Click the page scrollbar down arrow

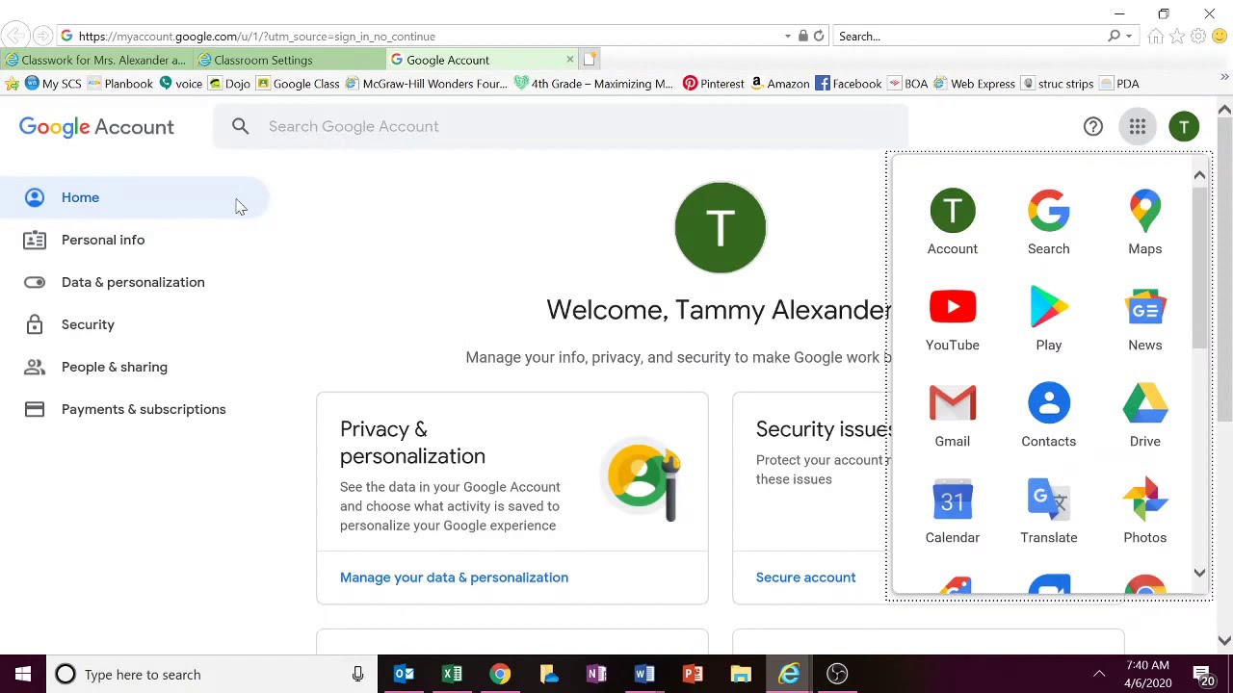click(x=1224, y=640)
